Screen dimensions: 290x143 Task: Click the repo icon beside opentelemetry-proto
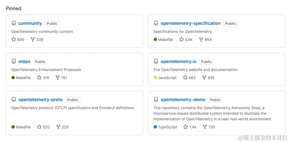pyautogui.click(x=14, y=100)
